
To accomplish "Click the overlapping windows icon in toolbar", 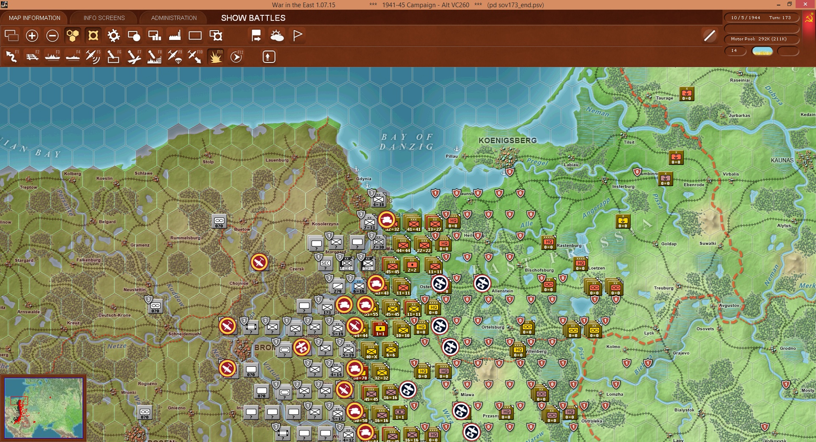I will click(11, 36).
